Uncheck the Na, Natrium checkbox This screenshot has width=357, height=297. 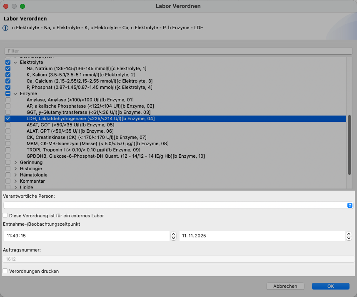[8, 68]
